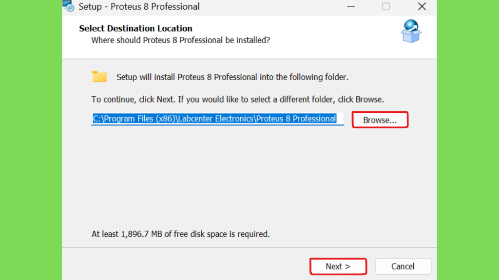Screen dimensions: 499x280
Task: Focus the destination folder path field
Action: coord(218,119)
